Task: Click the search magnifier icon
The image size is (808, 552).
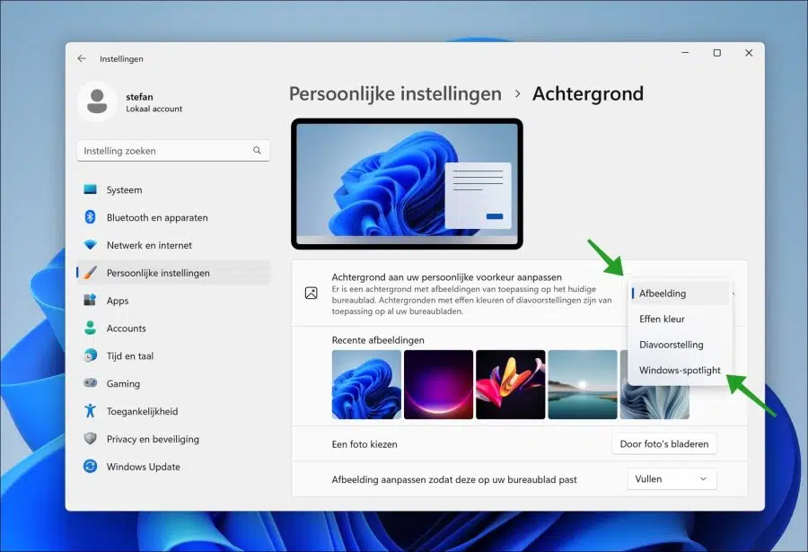Action: click(x=257, y=151)
